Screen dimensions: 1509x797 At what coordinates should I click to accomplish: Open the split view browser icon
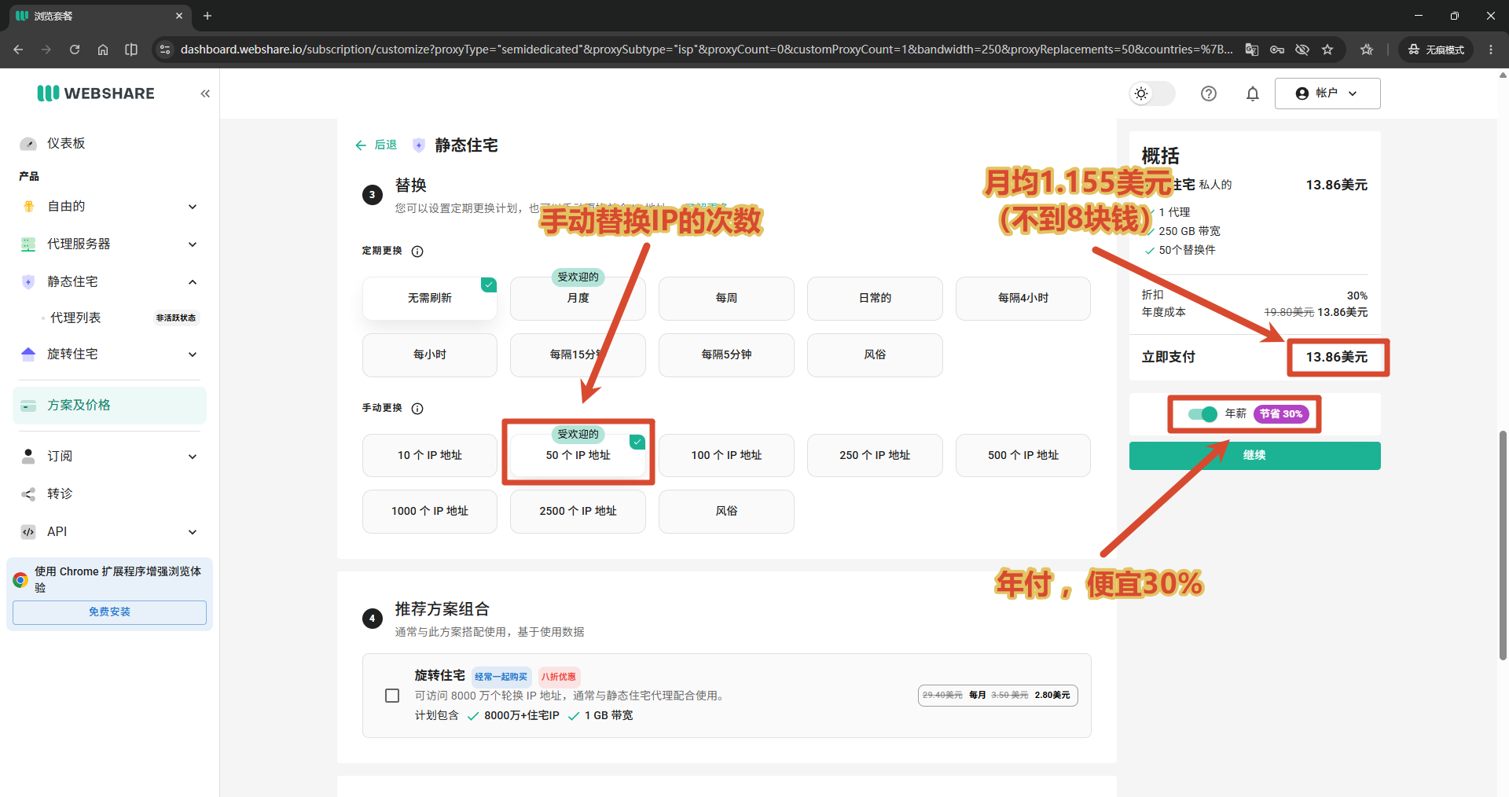131,50
